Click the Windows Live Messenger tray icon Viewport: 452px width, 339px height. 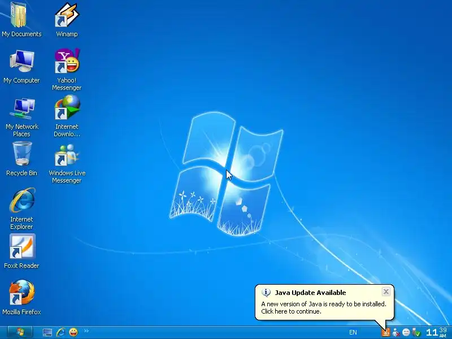tap(396, 333)
